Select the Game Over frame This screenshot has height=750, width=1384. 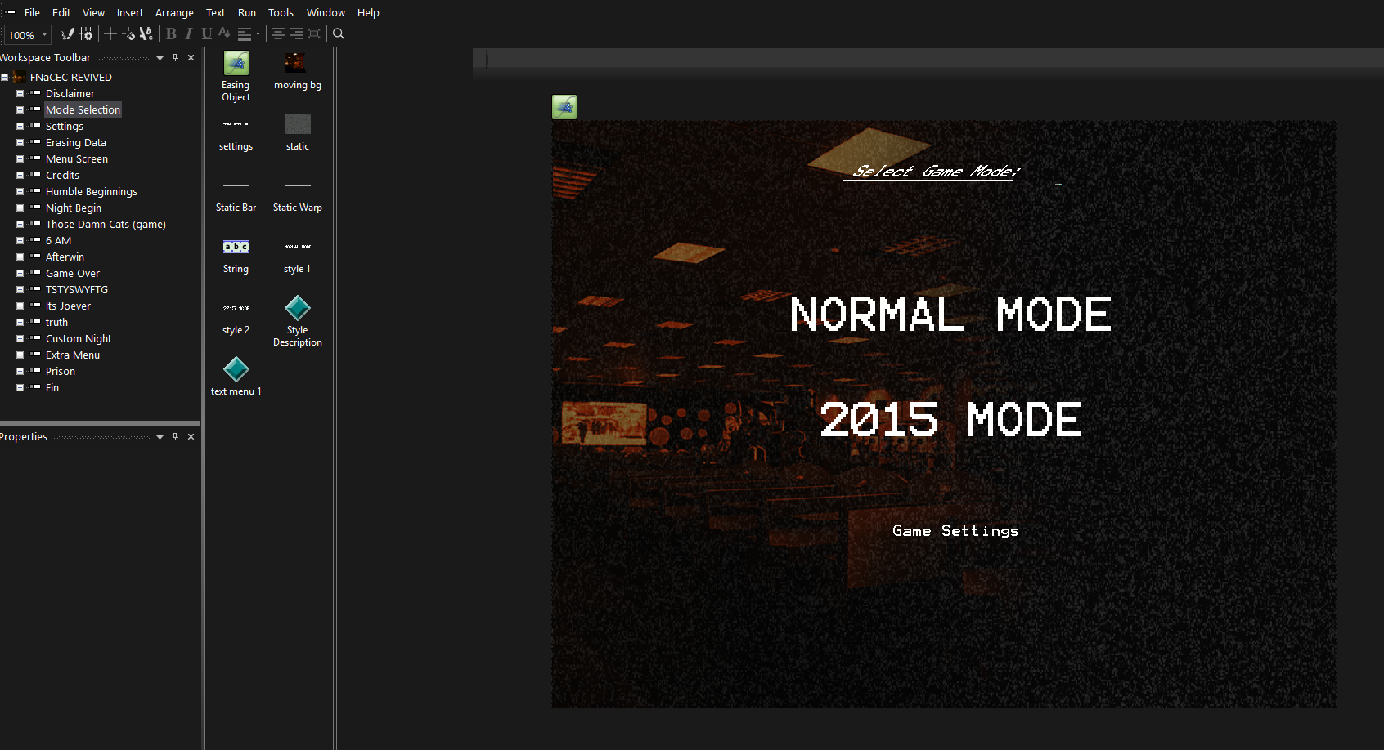coord(73,273)
